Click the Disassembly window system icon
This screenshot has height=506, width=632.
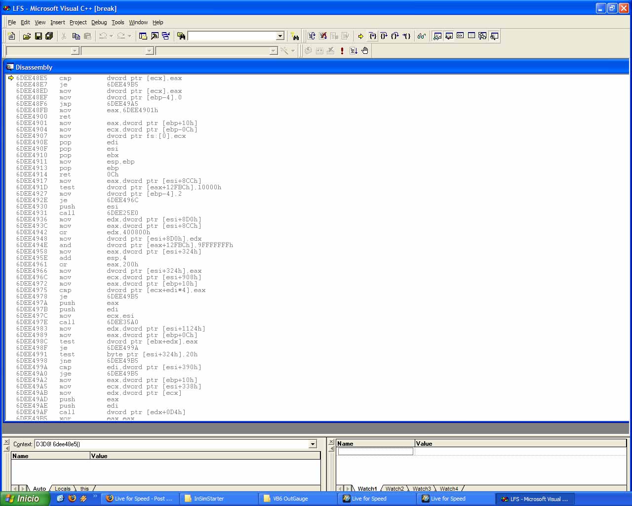click(9, 67)
